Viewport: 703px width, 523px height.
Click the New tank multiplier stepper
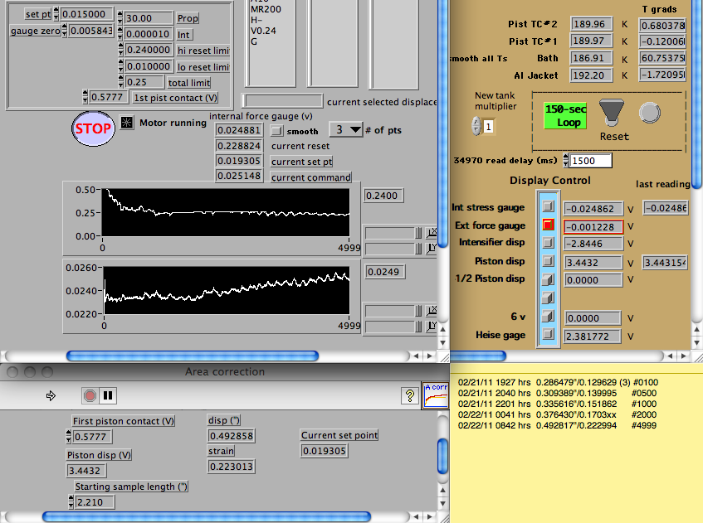coord(476,126)
